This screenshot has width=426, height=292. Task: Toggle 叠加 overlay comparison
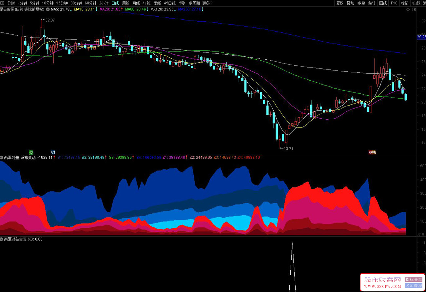(350, 3)
